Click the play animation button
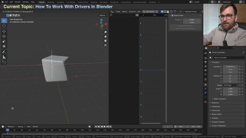Screen dimensions: 246x138 (x=105, y=127)
